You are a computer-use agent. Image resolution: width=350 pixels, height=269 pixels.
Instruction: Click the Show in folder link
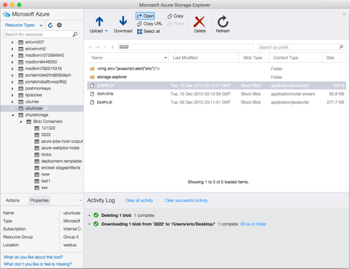pos(253,224)
